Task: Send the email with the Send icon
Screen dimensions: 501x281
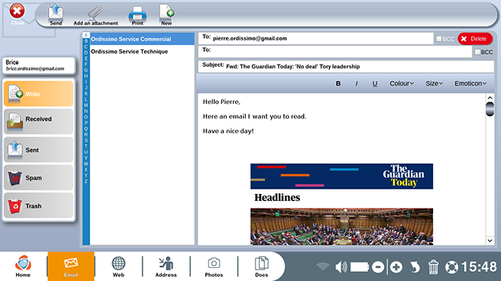Action: [x=55, y=15]
